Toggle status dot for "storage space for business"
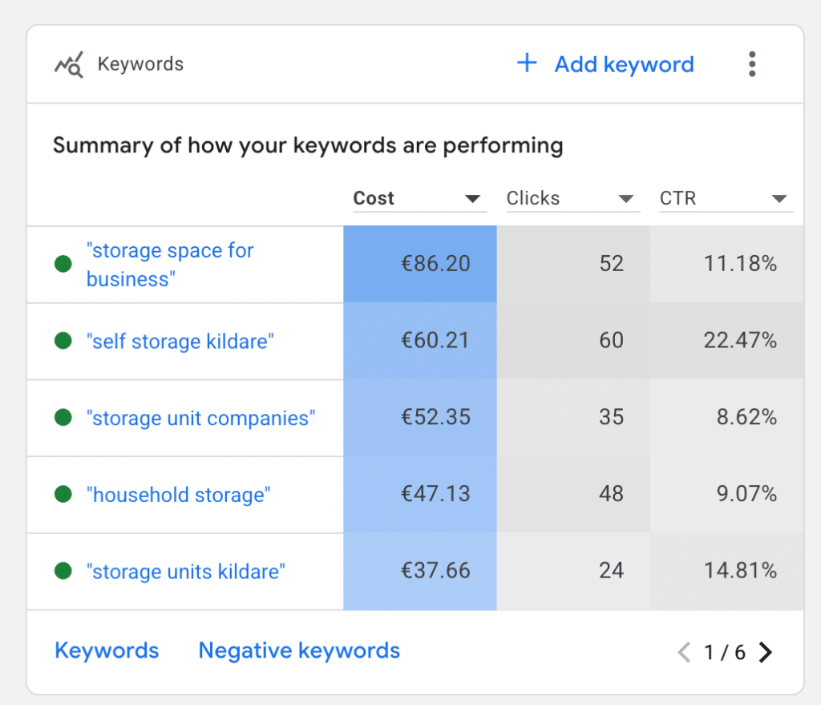Screen dimensions: 821x705 (63, 264)
